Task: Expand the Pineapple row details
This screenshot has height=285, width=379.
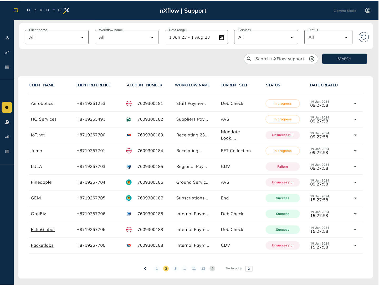Action: click(x=355, y=182)
